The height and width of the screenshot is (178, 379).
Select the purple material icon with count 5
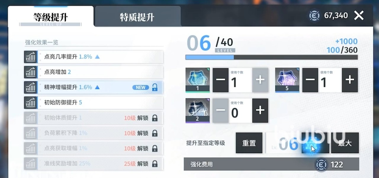tap(287, 80)
